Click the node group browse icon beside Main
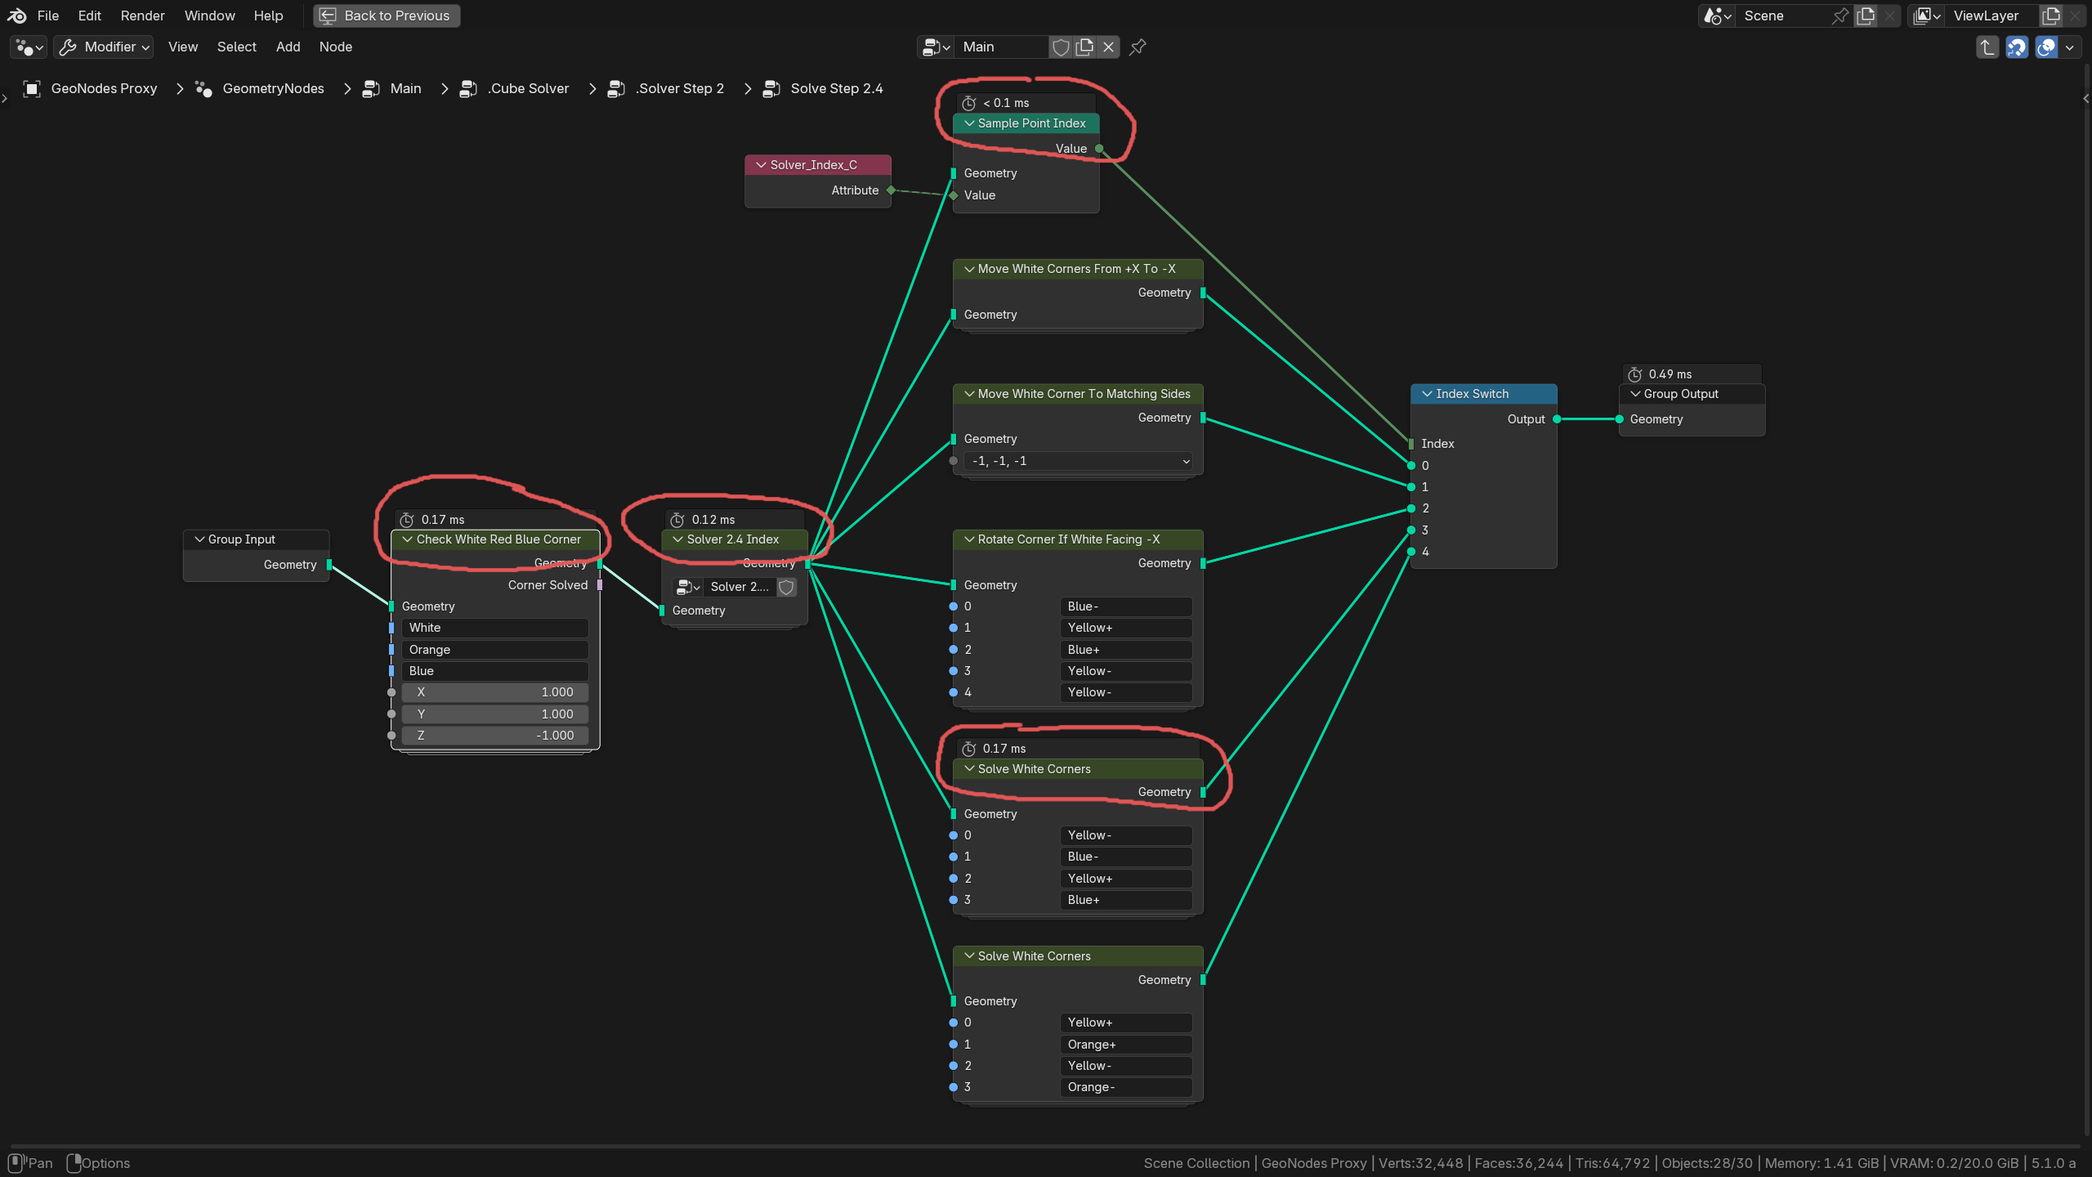Screen dimensions: 2092x1177 point(936,47)
